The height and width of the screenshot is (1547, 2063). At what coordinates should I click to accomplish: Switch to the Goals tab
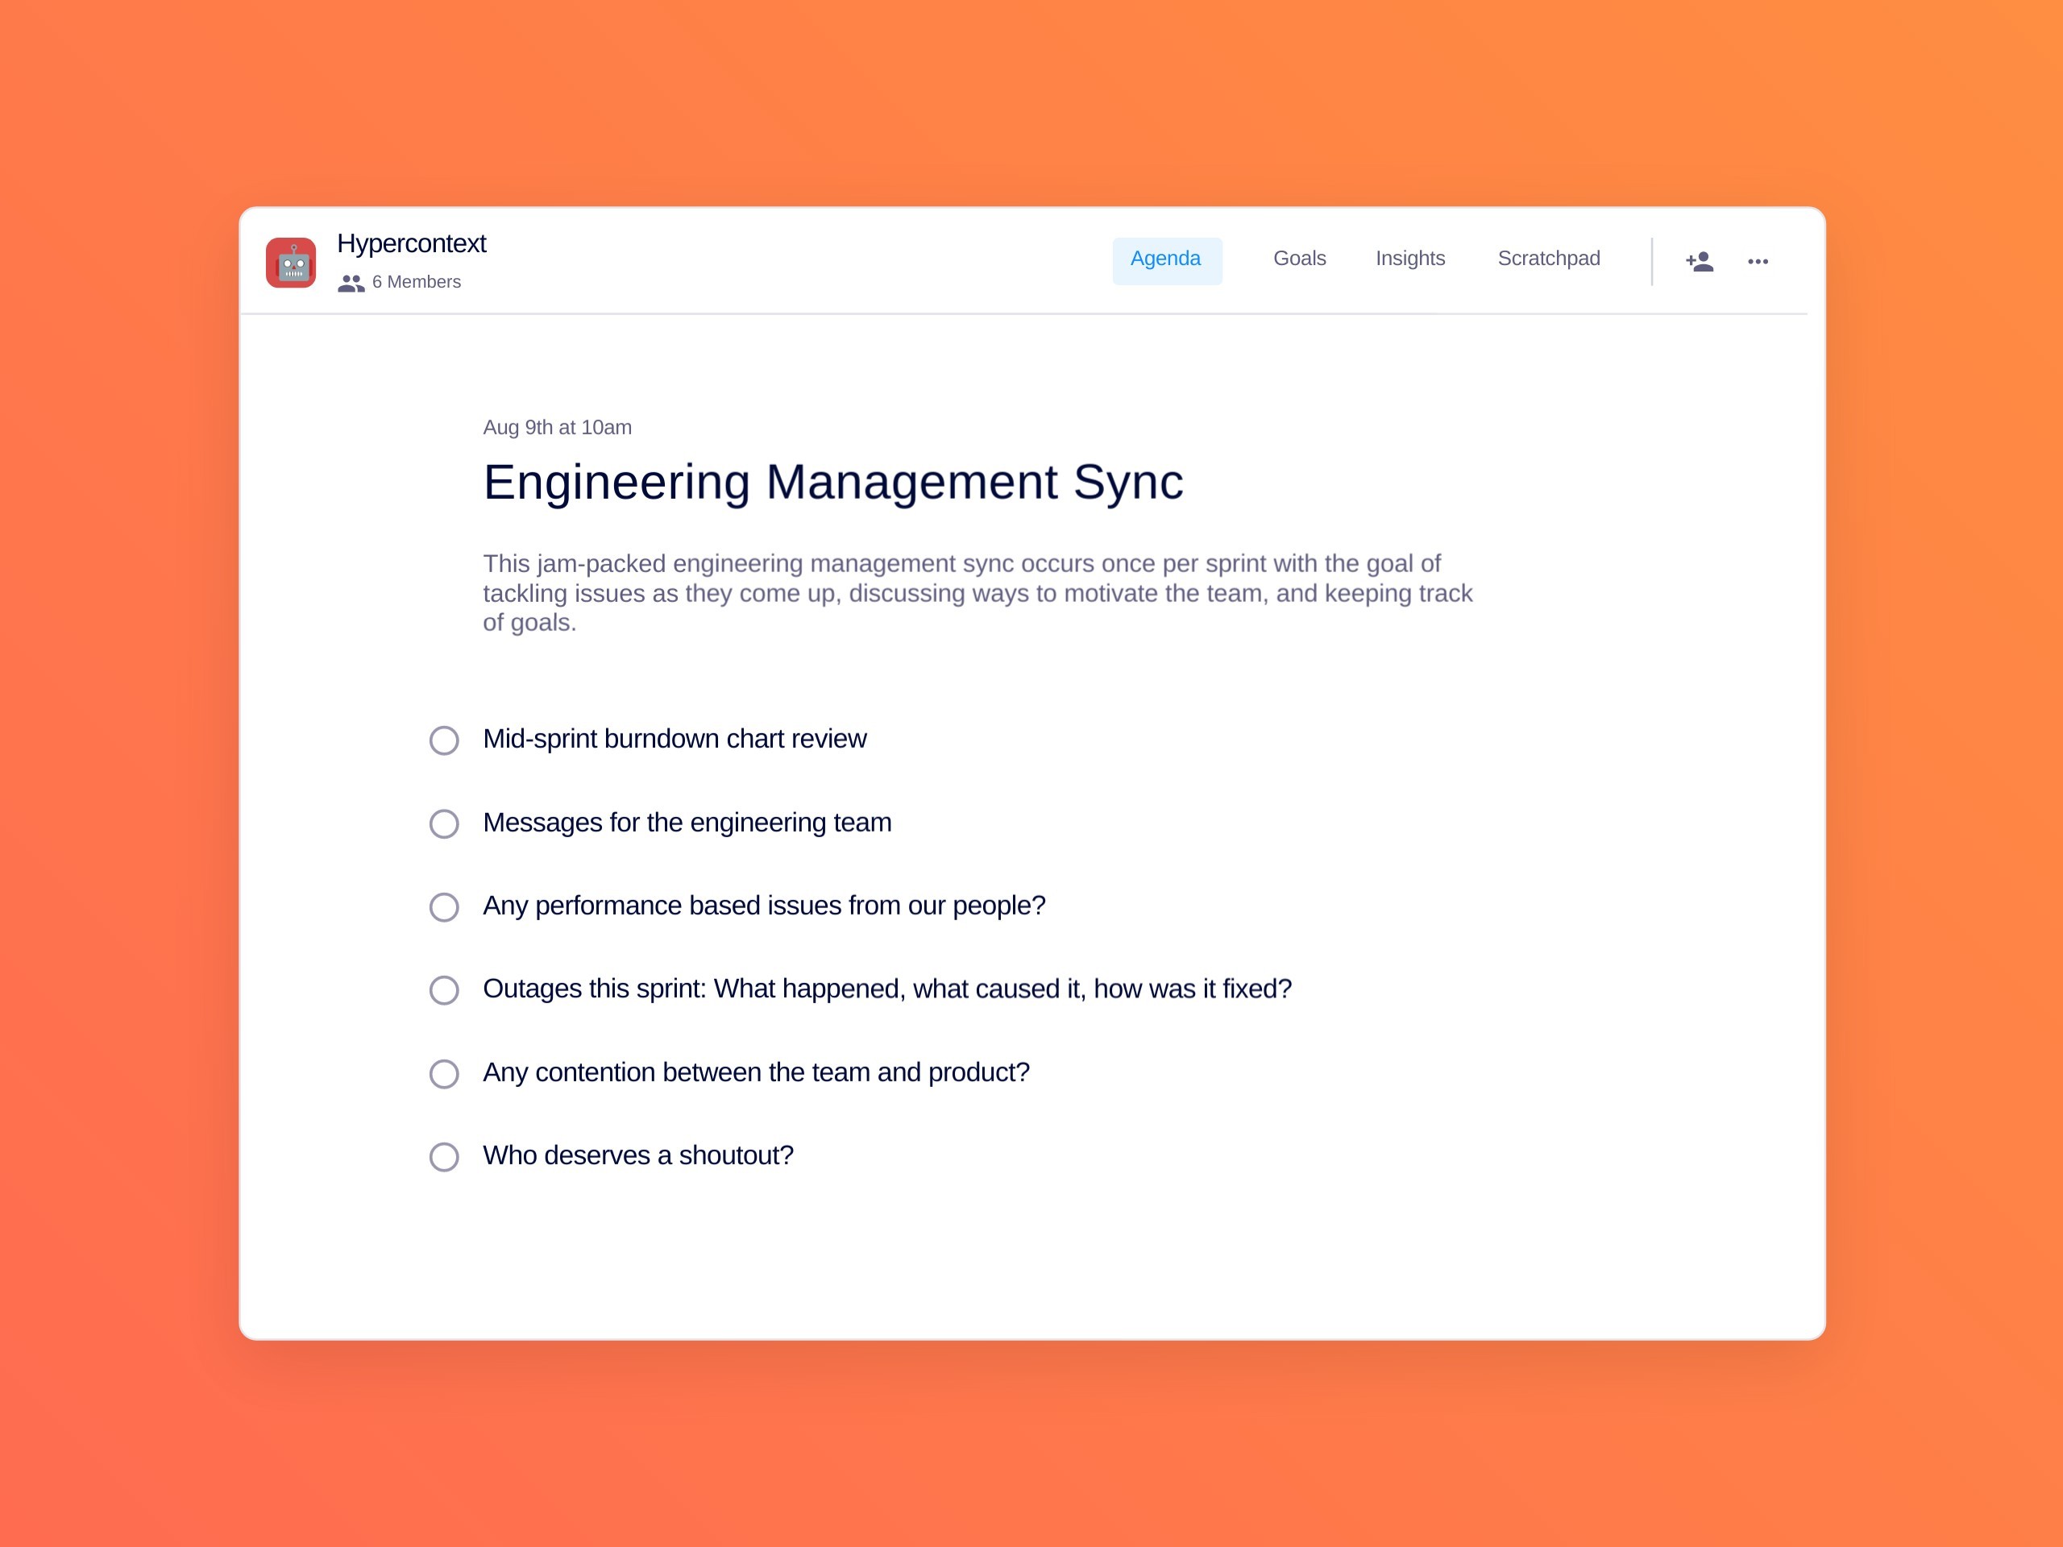pos(1299,259)
